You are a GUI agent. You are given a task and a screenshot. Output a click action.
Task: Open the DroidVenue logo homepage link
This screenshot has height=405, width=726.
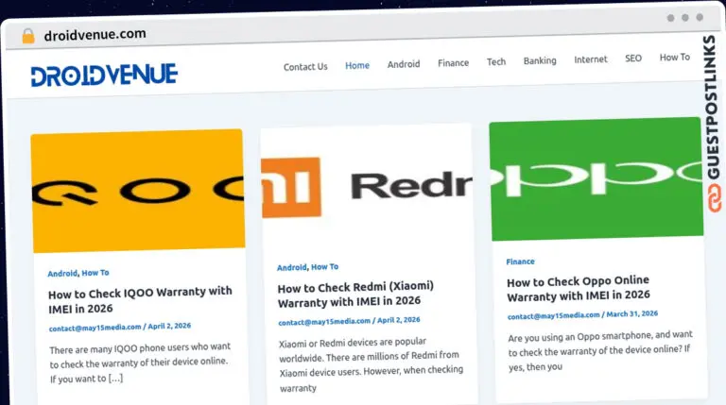[x=104, y=75]
